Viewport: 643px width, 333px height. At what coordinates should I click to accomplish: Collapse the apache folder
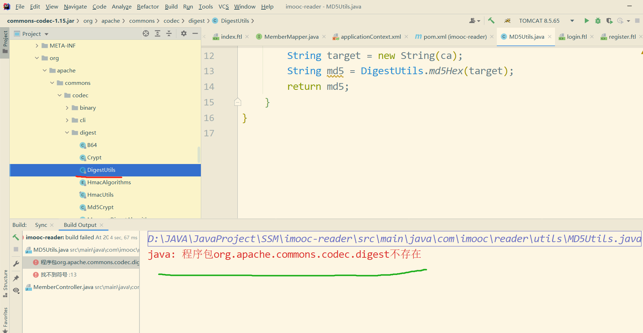[x=45, y=70]
